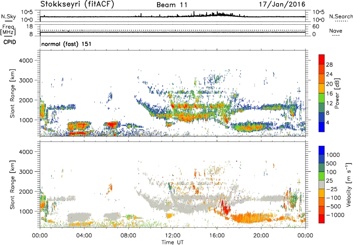Click the 16:00 time axis tick label

[x=217, y=236]
